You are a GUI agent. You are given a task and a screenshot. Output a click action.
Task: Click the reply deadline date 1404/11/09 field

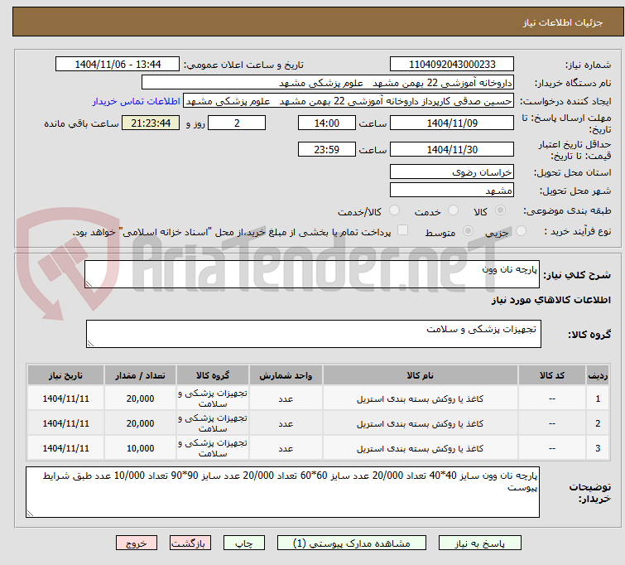452,123
